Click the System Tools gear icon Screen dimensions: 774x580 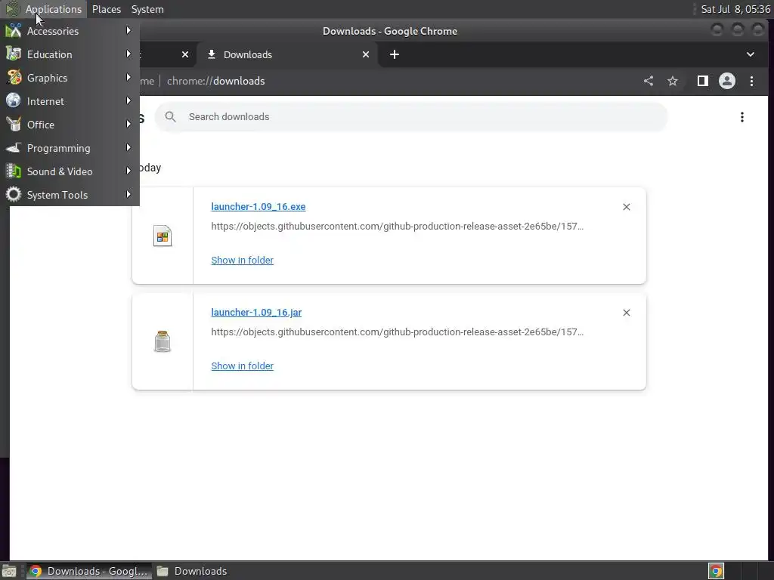point(14,194)
